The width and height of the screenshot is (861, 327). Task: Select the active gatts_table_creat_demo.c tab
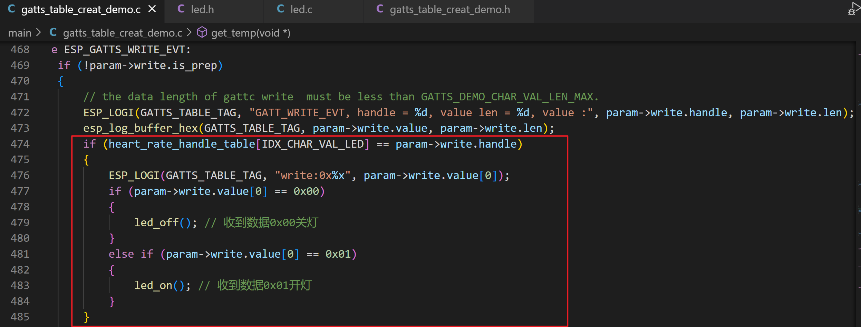tap(82, 11)
